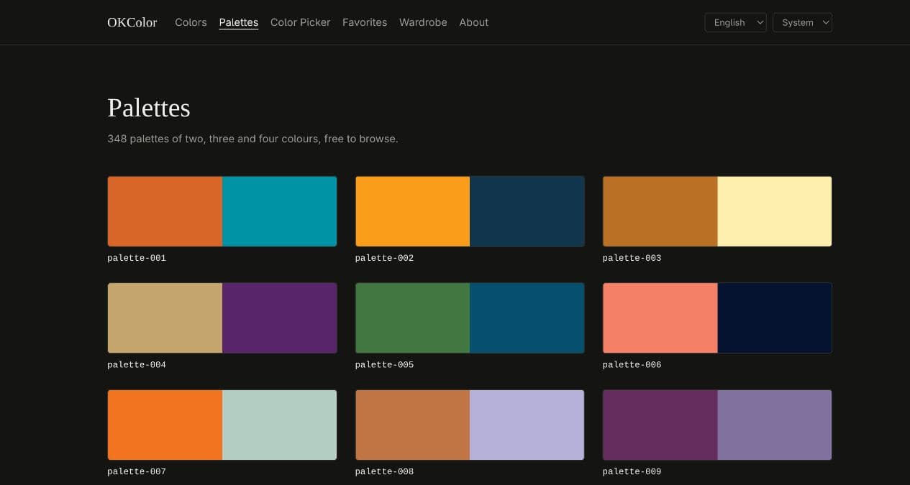The image size is (910, 485).
Task: Open the palette-004 label
Action: (x=137, y=365)
